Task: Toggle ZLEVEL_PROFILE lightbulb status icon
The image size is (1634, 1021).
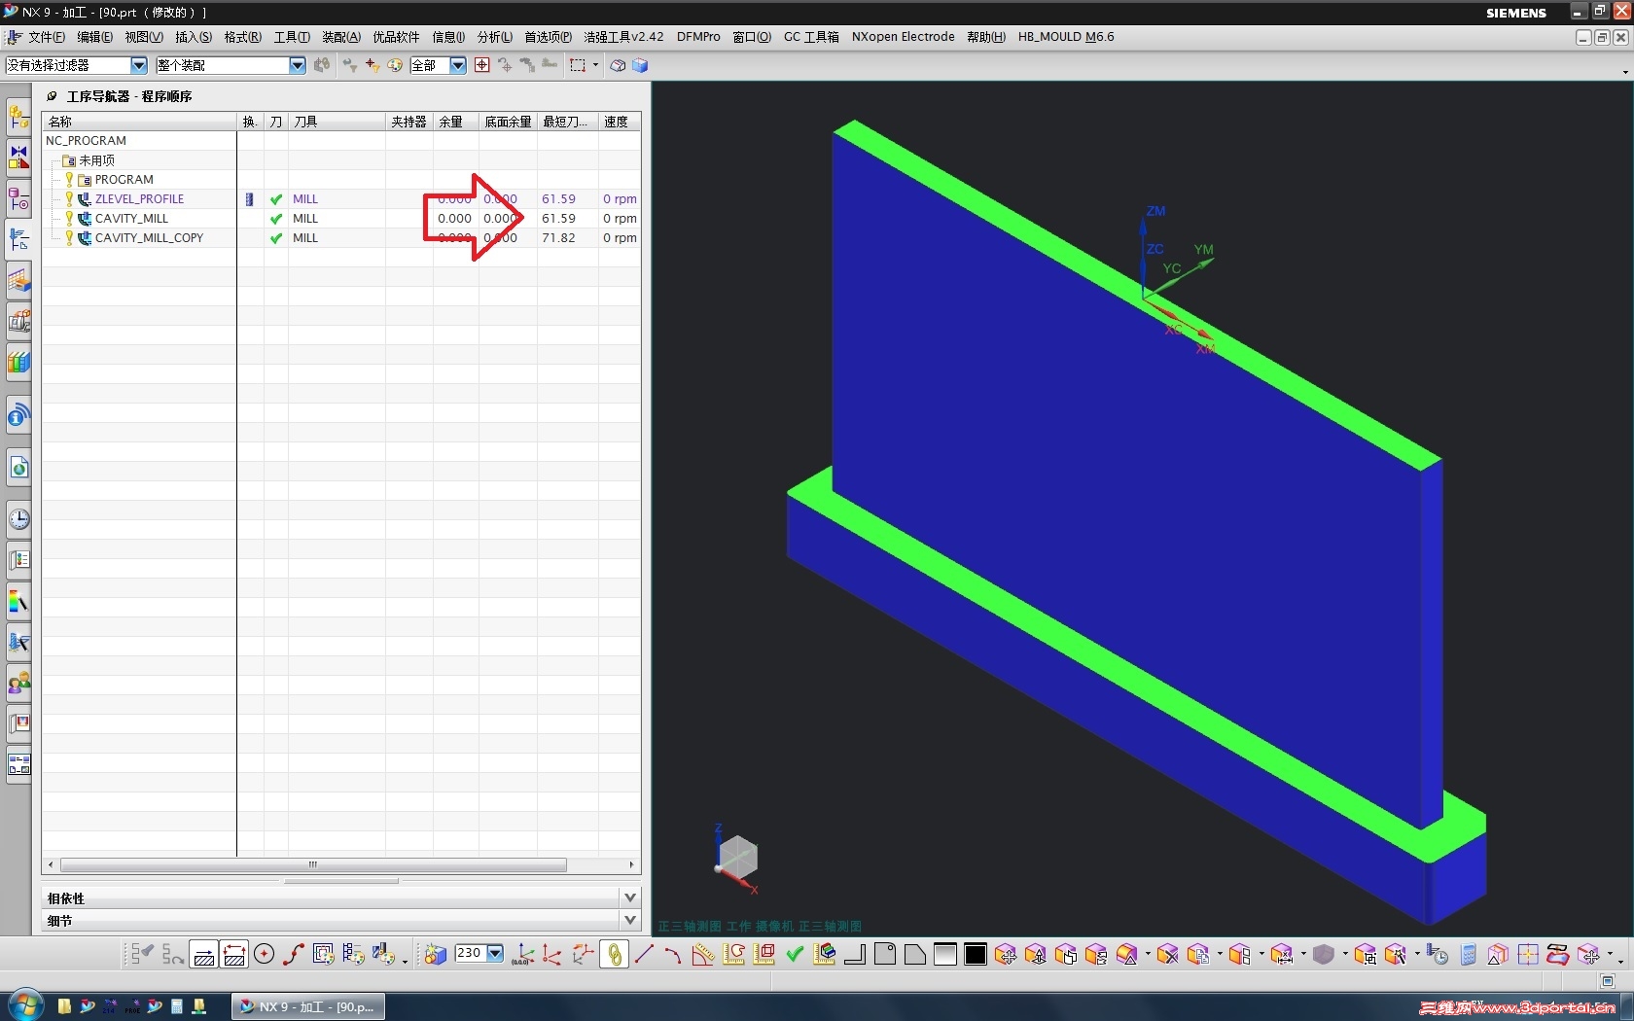Action: click(x=69, y=198)
